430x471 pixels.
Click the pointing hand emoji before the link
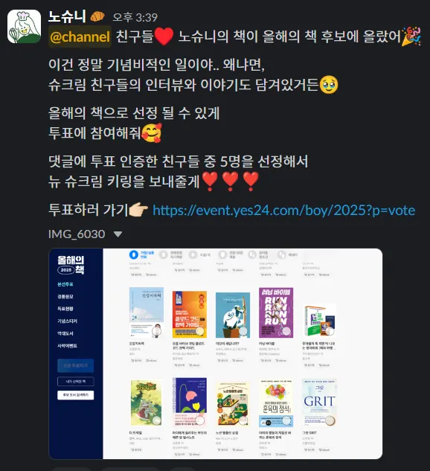tap(138, 210)
